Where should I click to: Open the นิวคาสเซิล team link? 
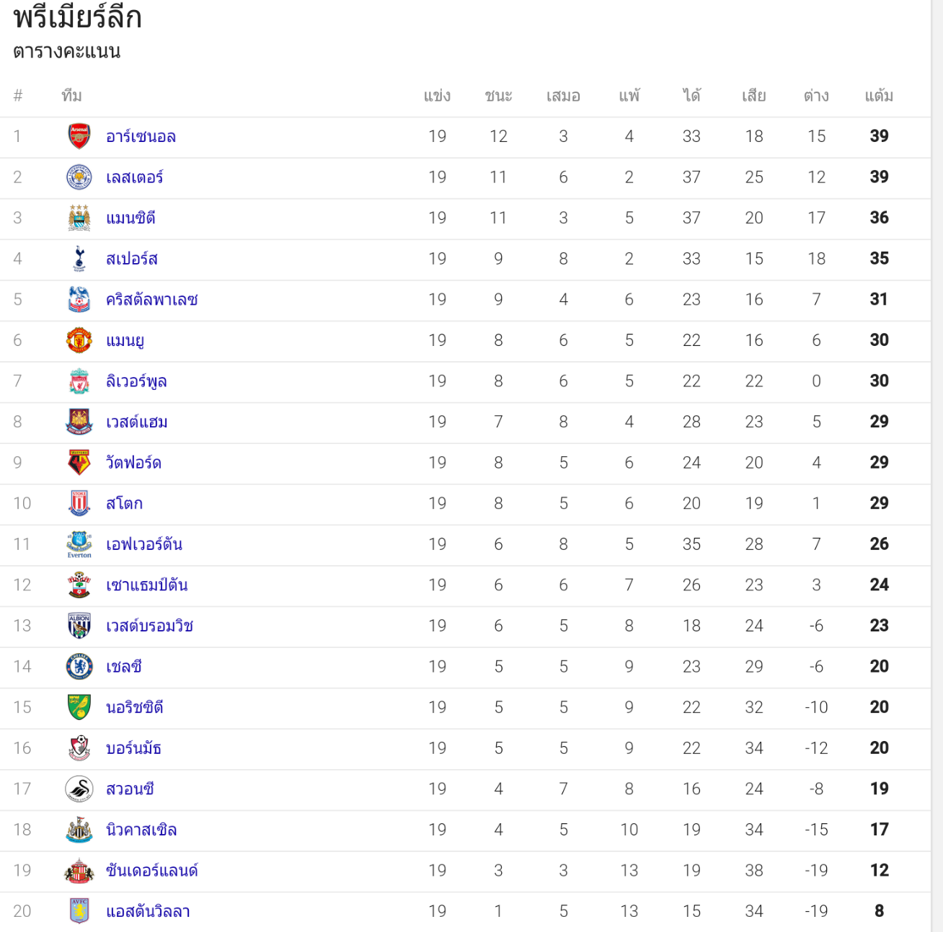141,830
